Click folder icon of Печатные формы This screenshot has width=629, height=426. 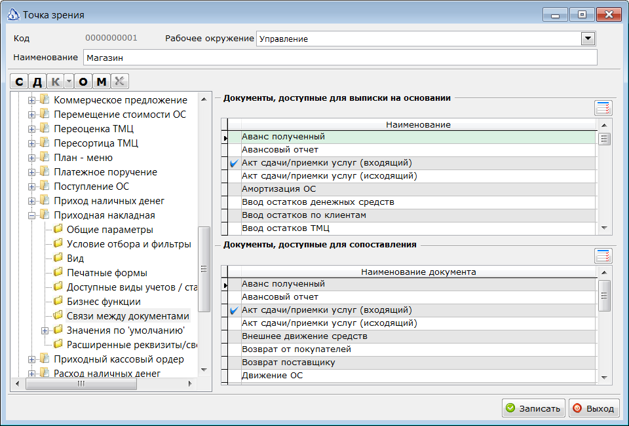pyautogui.click(x=58, y=272)
